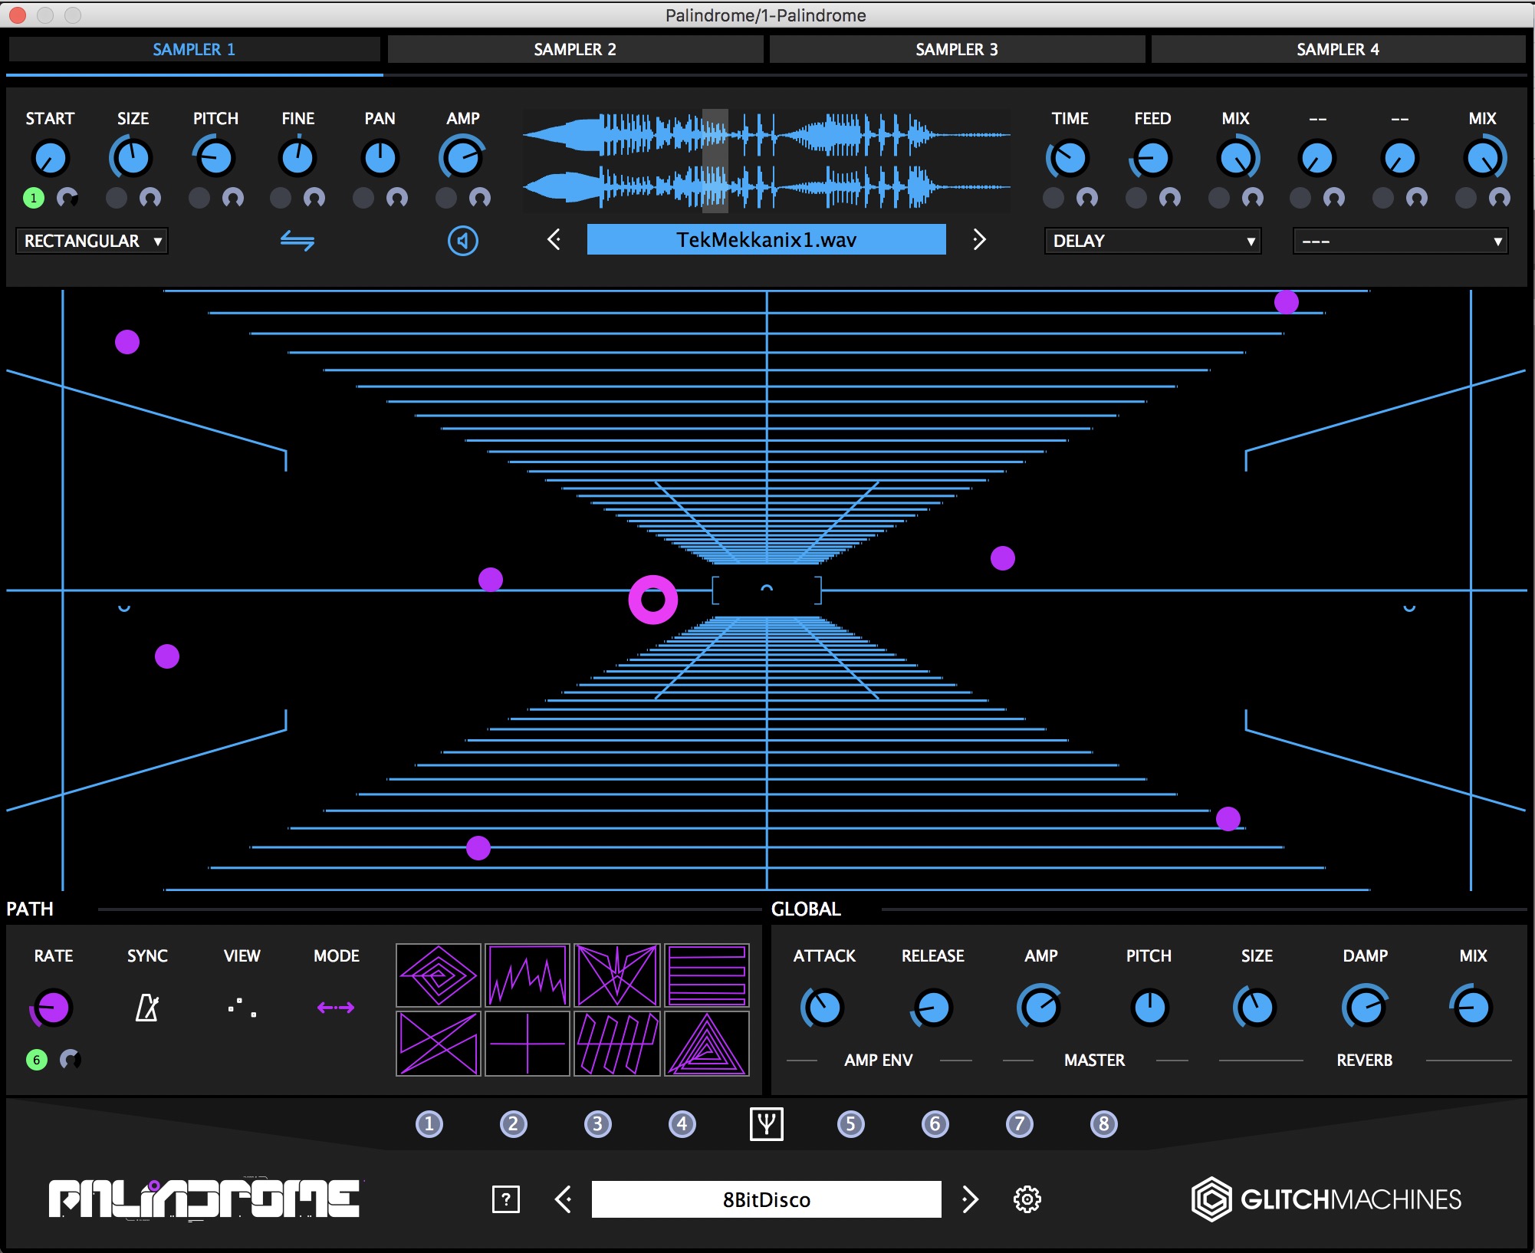Load the next sample with the right arrow

(979, 240)
